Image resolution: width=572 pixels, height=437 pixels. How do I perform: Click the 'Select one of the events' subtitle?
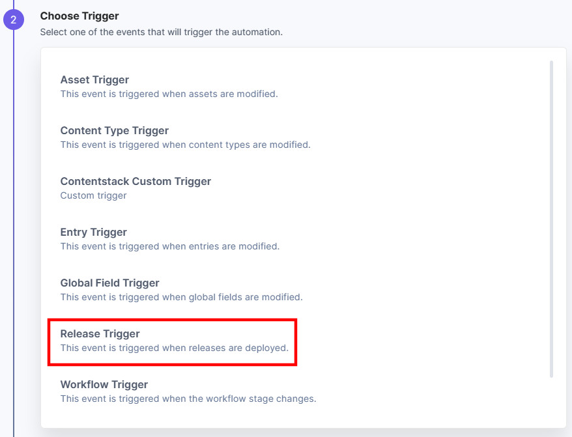(161, 32)
